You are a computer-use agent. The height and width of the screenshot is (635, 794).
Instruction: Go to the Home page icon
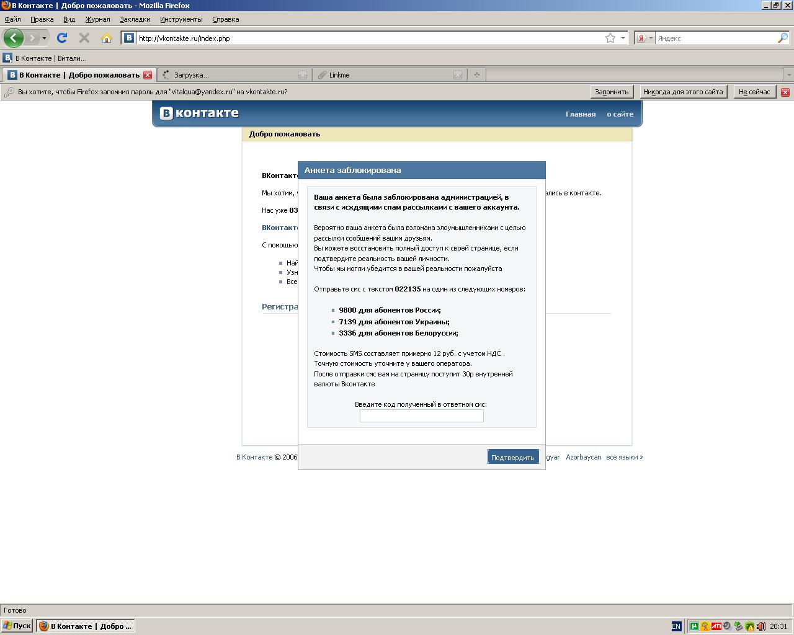(107, 38)
